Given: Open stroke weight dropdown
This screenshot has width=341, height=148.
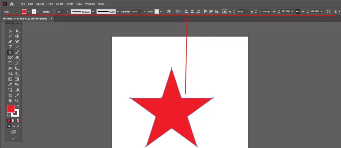Looking at the screenshot, I should 67,12.
